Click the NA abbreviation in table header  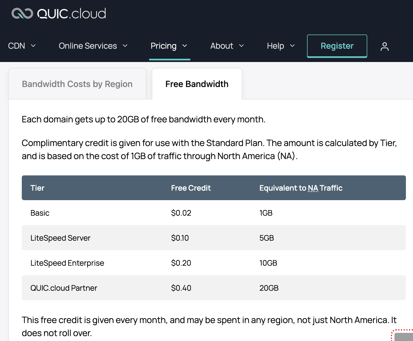(313, 188)
